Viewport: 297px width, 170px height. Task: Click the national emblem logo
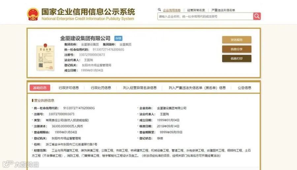[33, 14]
